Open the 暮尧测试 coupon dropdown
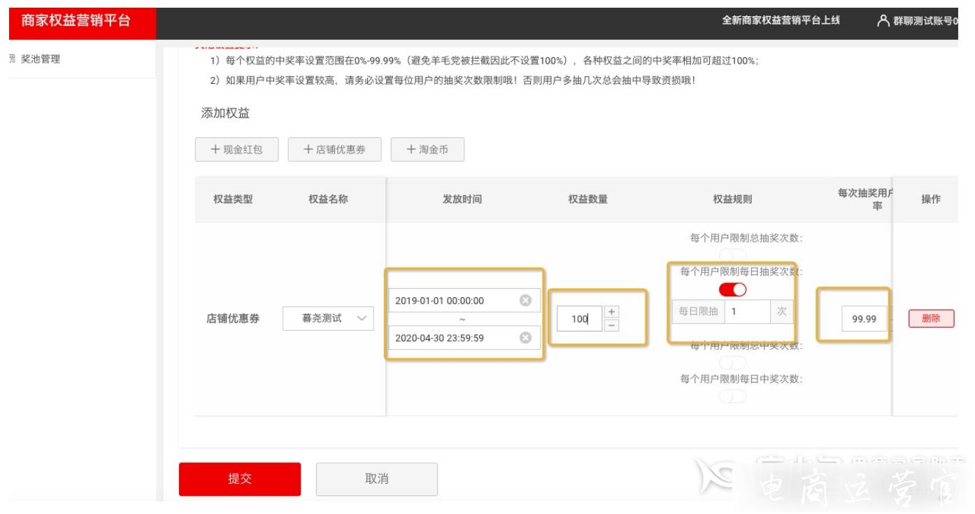Image resolution: width=975 pixels, height=514 pixels. point(328,318)
